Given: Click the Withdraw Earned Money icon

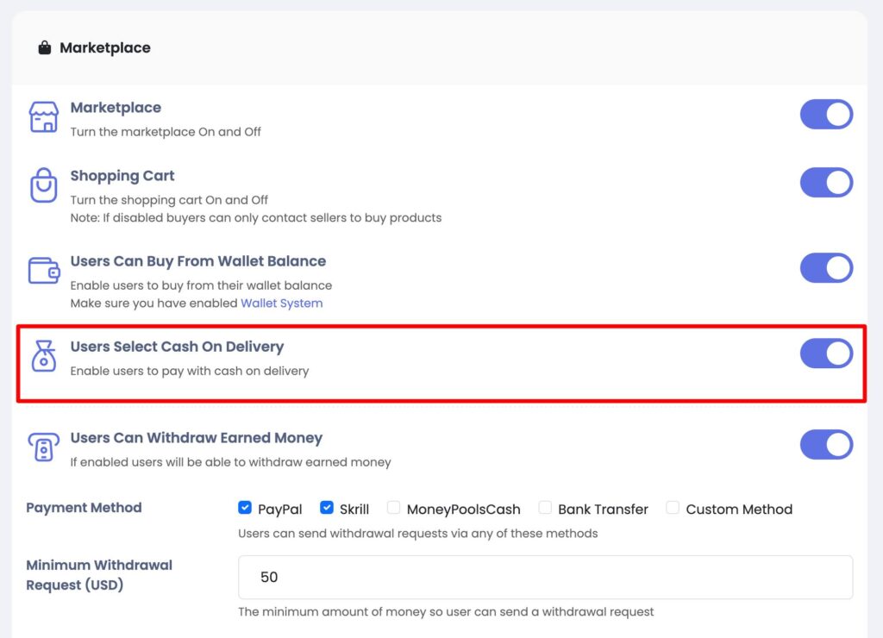Looking at the screenshot, I should click(43, 447).
